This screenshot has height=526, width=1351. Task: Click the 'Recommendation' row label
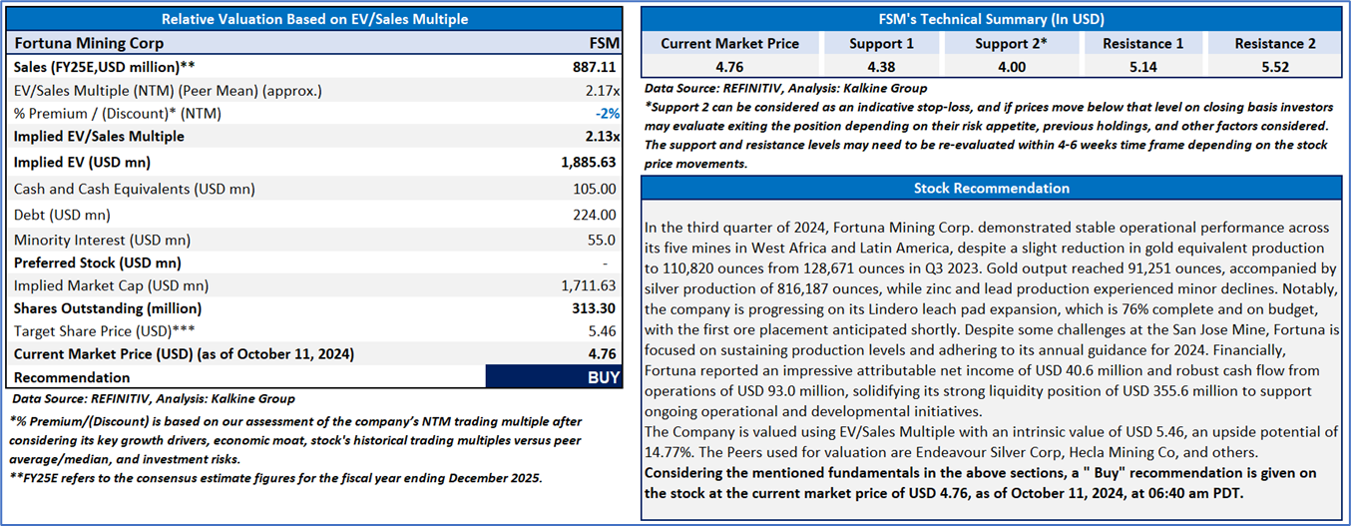(72, 377)
